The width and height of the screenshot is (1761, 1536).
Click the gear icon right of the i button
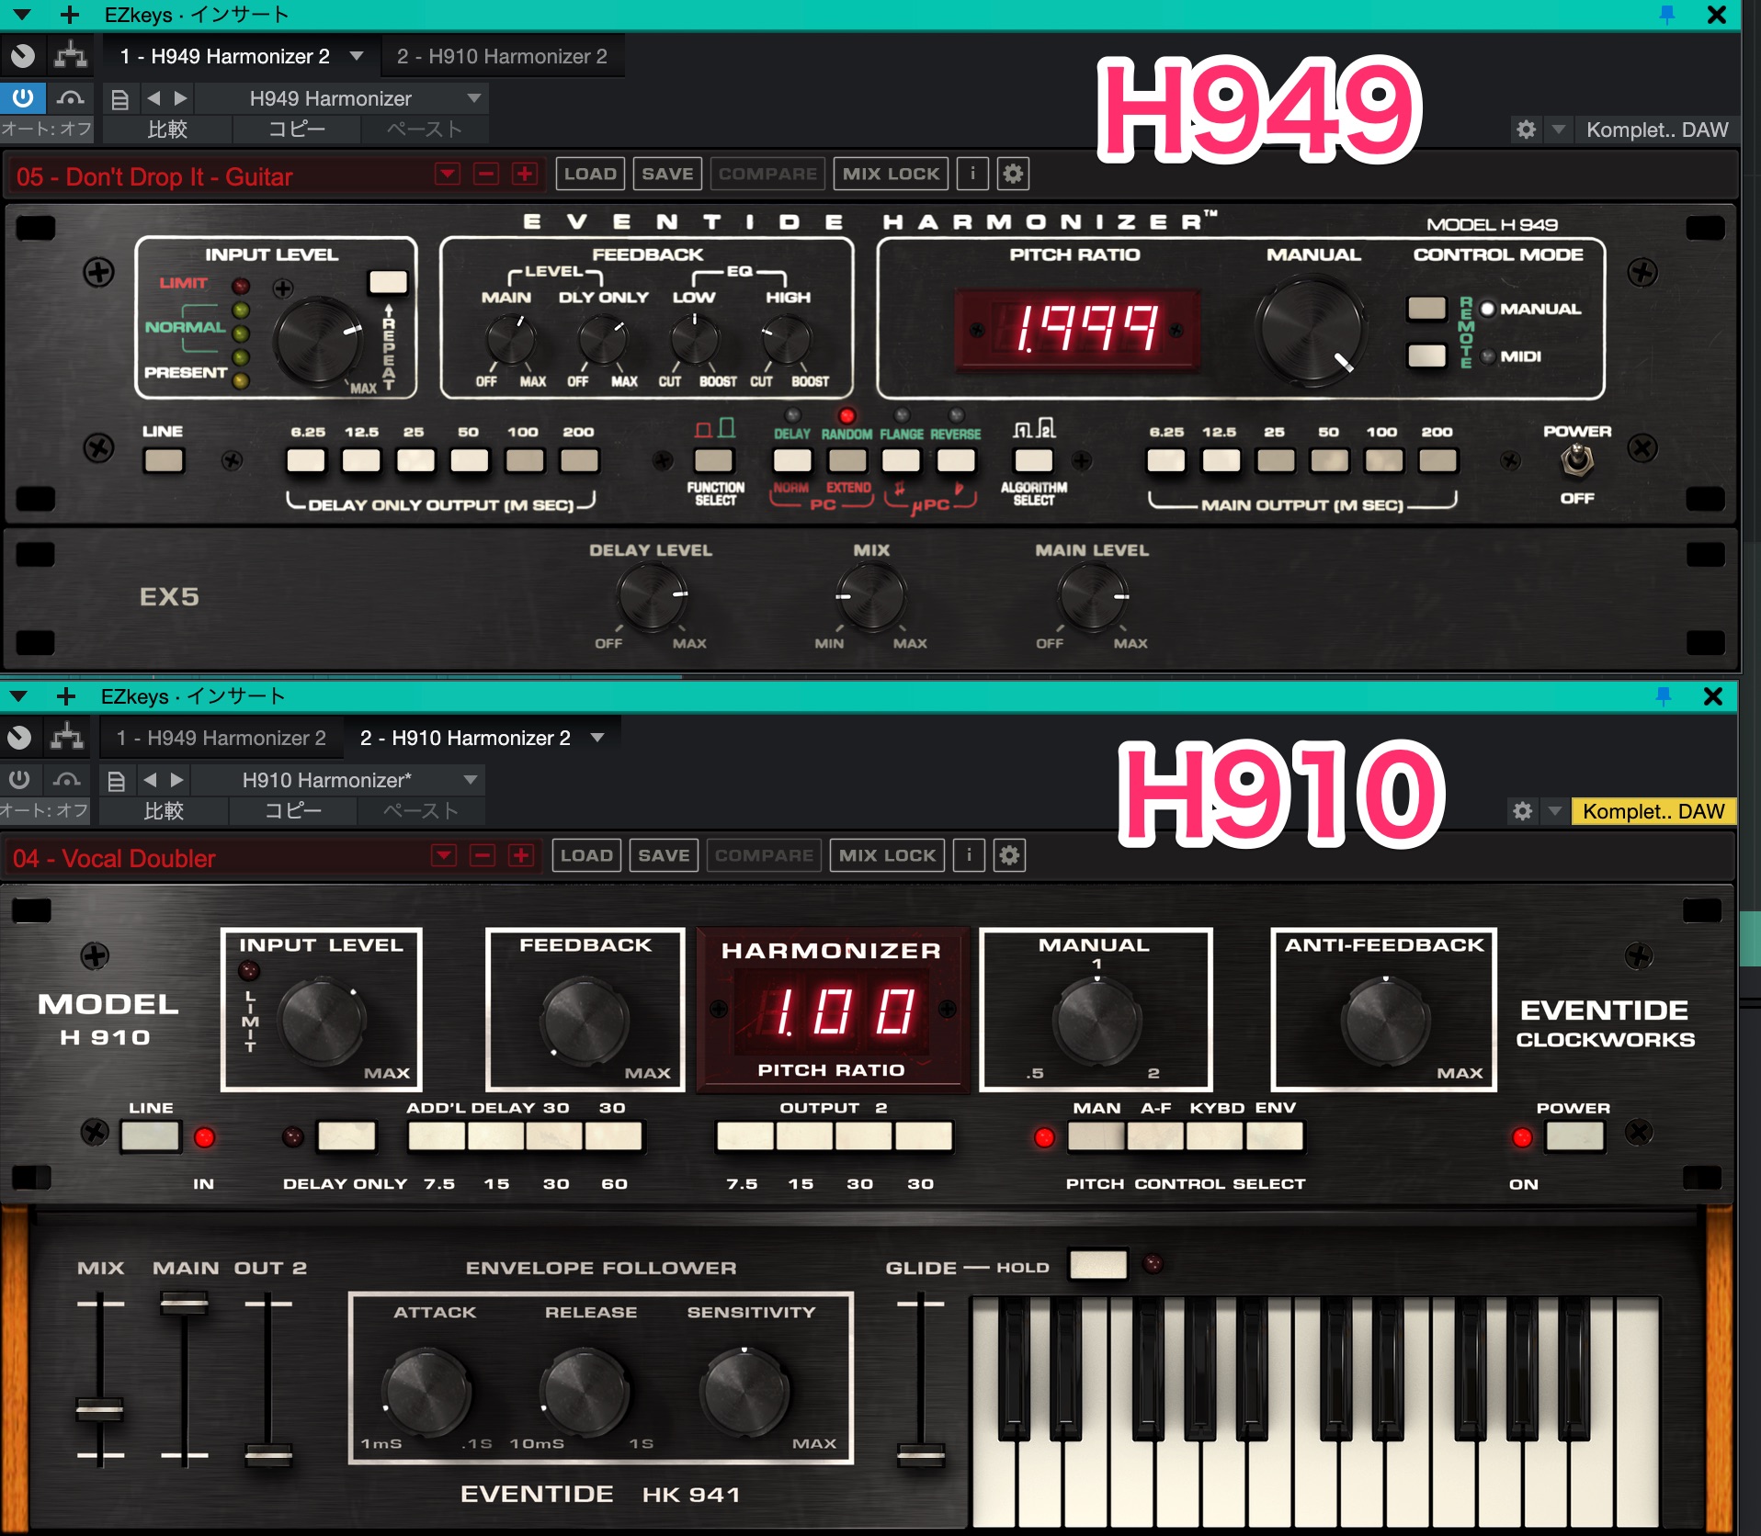1012,173
